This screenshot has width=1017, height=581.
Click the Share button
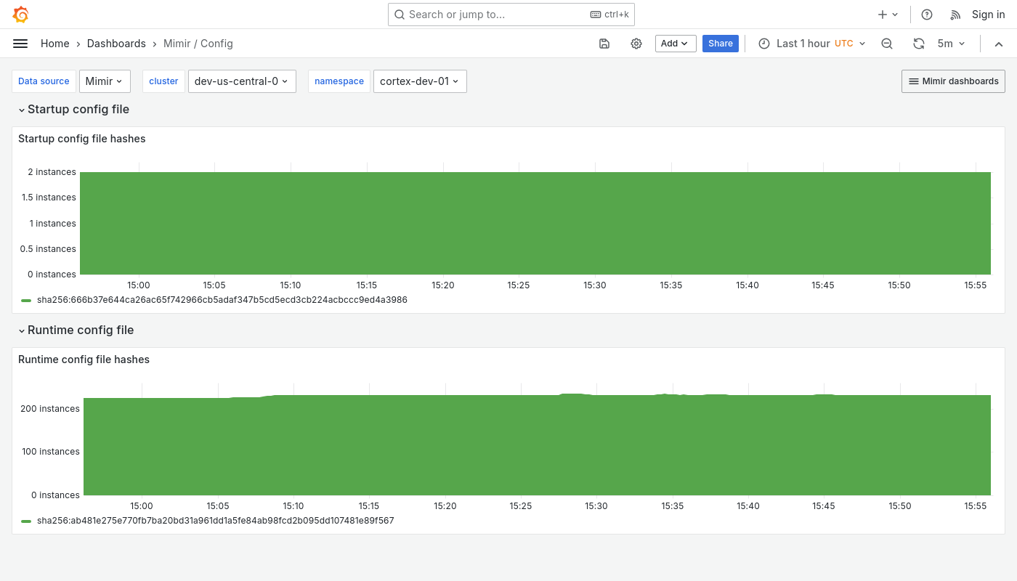(721, 44)
